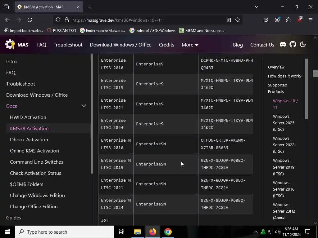This screenshot has width=318, height=238.
Task: Open the GitHub repository icon
Action: 293,45
